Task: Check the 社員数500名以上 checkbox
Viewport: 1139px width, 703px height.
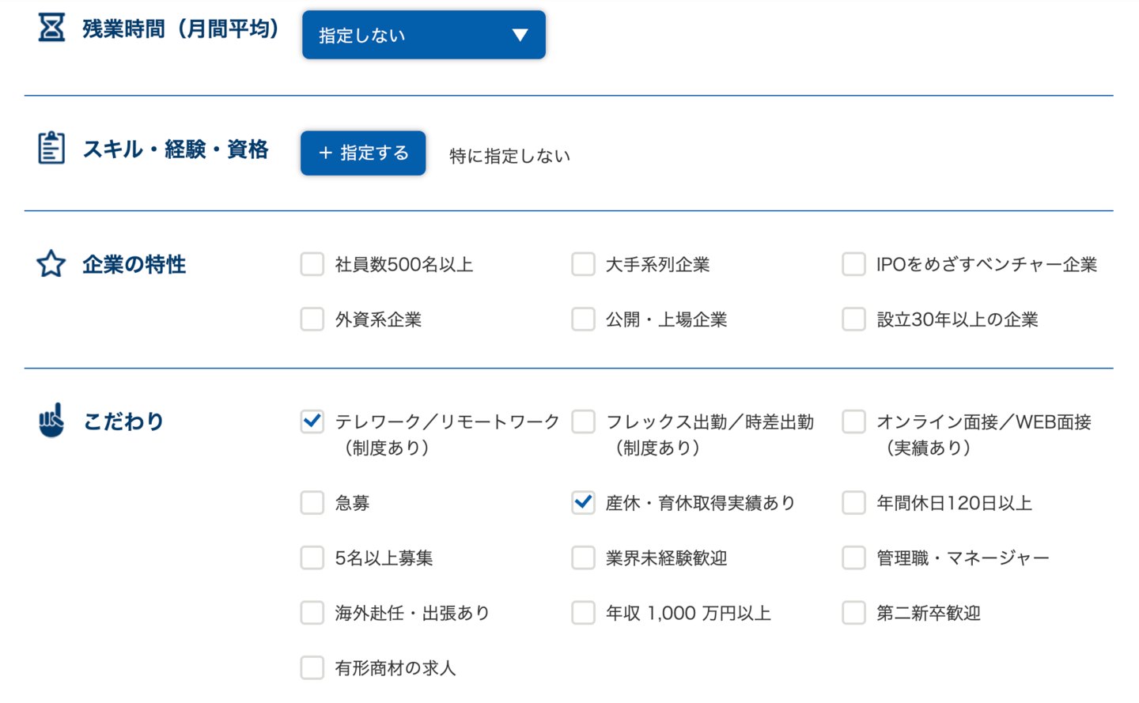Action: coord(312,264)
